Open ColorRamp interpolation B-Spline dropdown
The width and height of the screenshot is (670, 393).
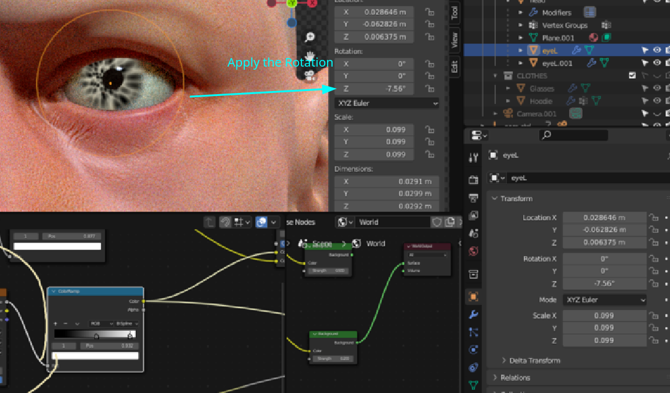point(127,324)
